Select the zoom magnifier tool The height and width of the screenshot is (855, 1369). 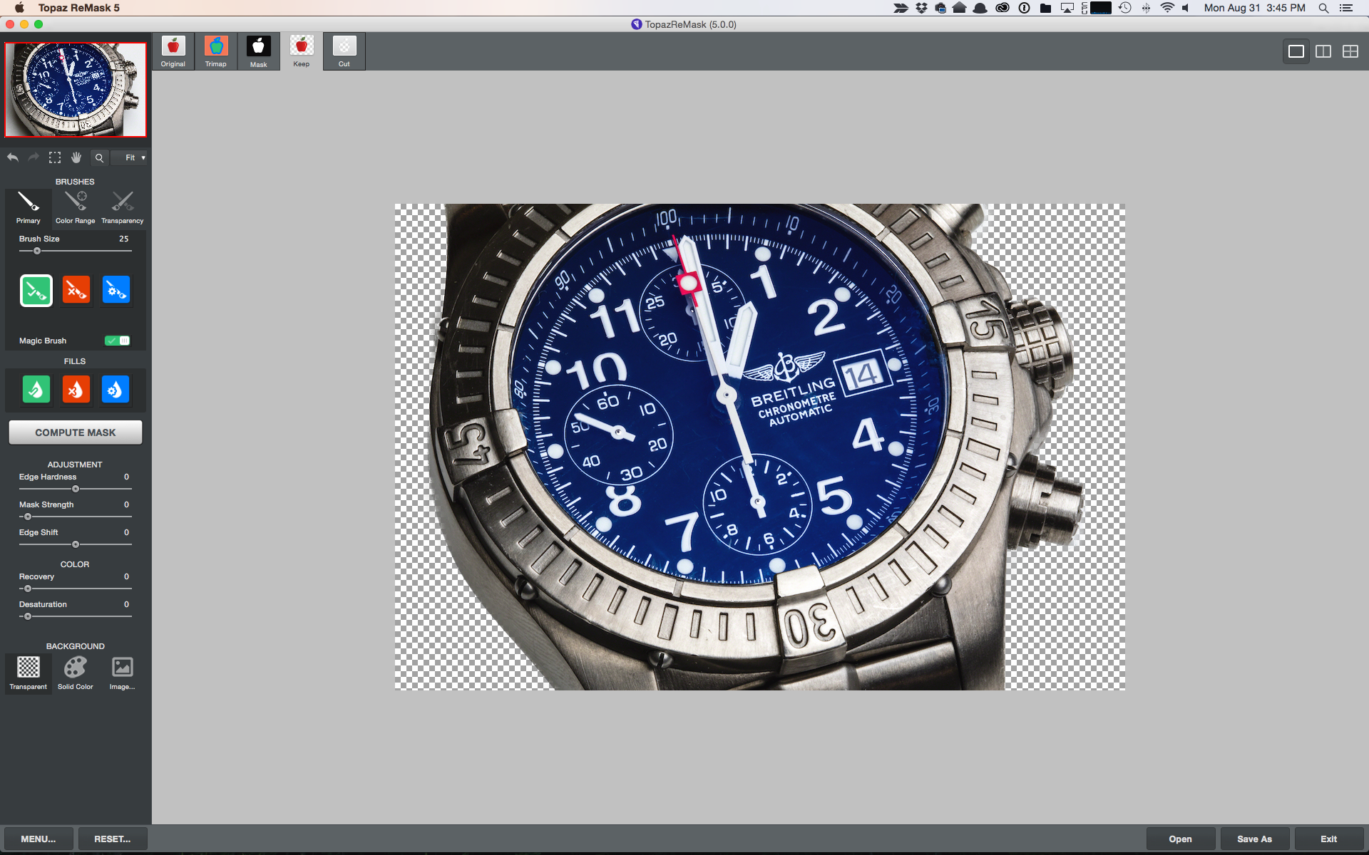(x=99, y=158)
